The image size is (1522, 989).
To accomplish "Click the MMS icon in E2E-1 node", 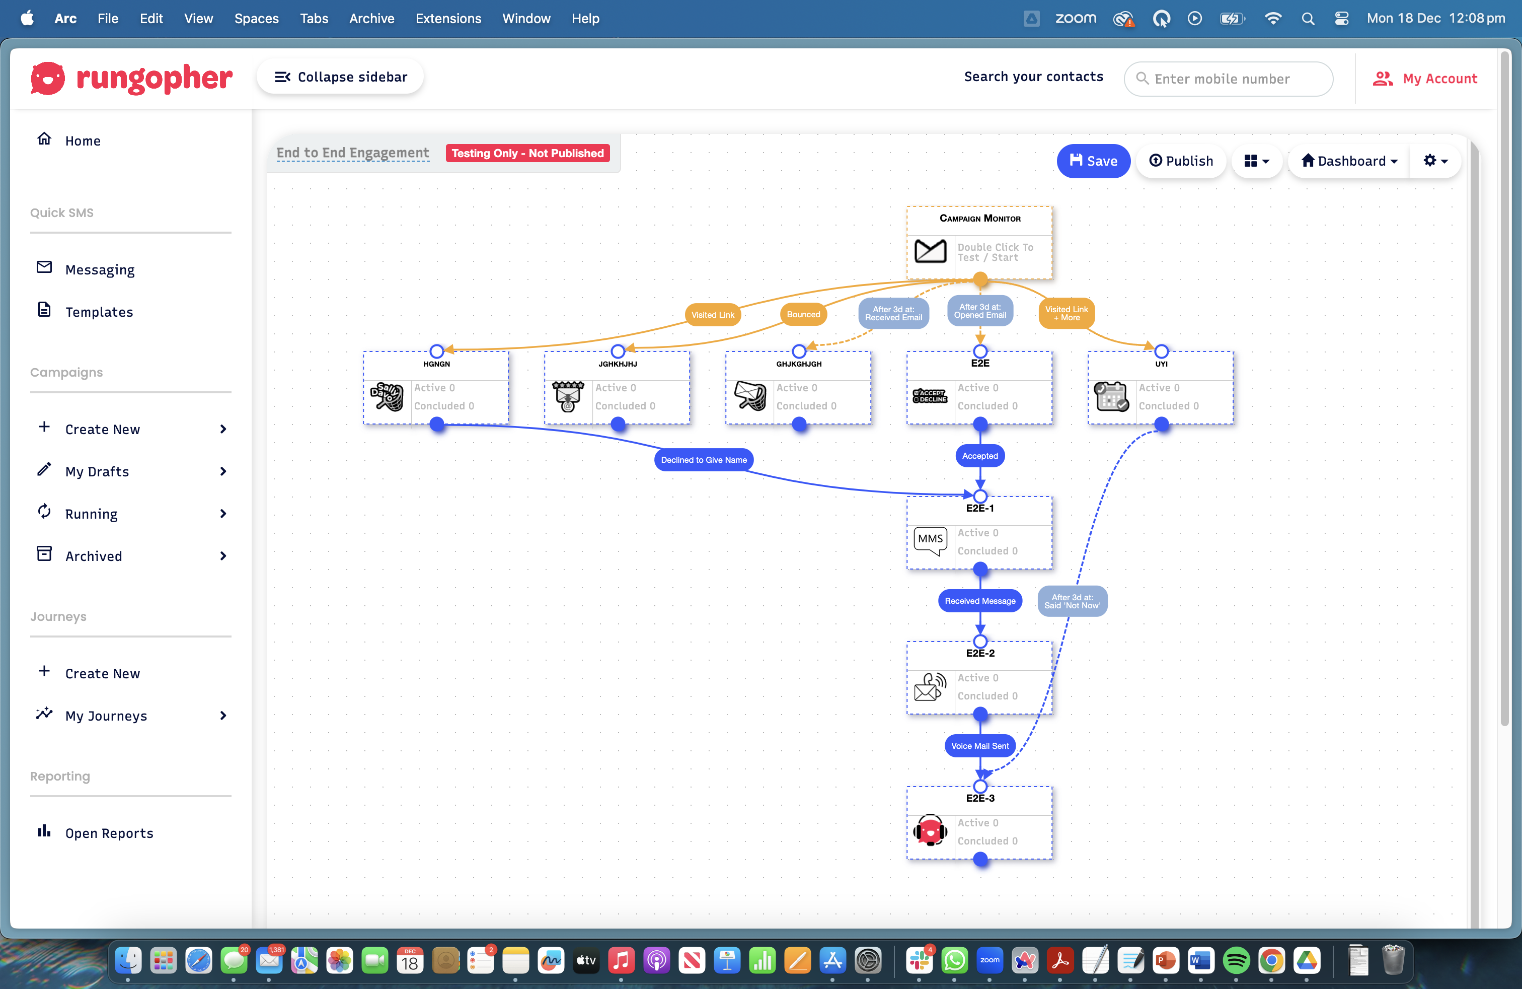I will (x=930, y=540).
